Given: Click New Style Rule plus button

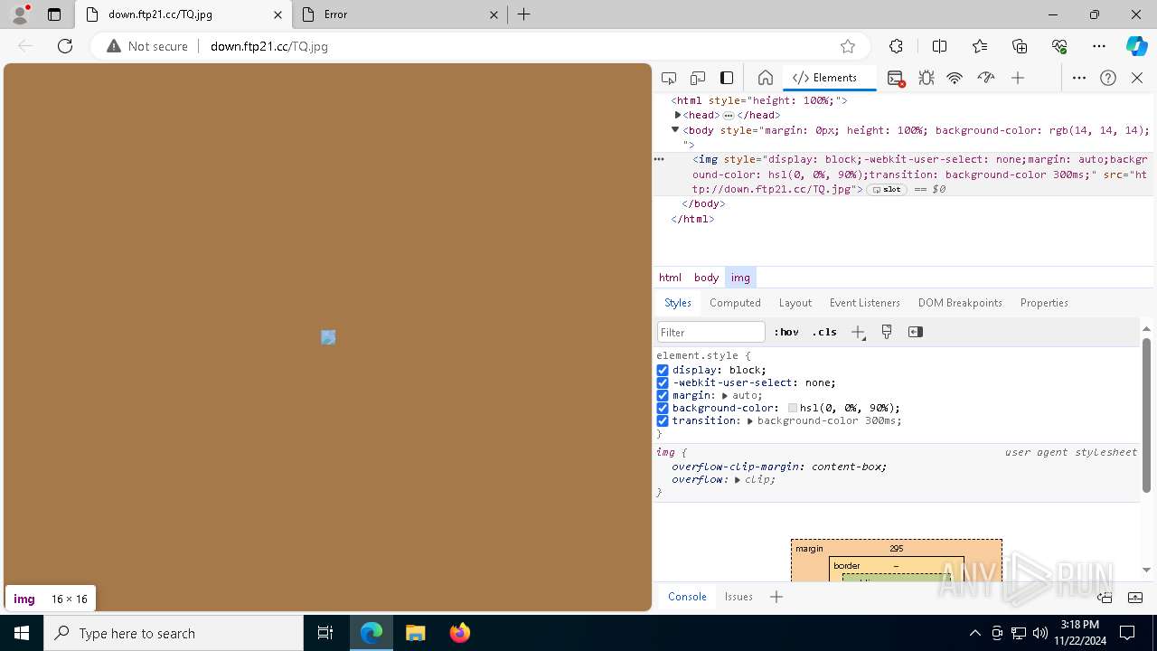Looking at the screenshot, I should [x=858, y=332].
